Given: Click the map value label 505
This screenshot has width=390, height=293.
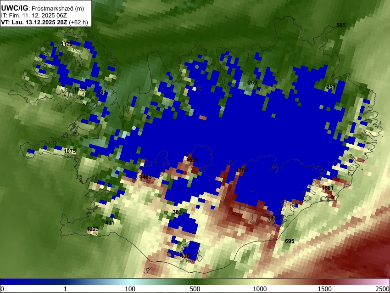Looking at the screenshot, I should (341, 25).
